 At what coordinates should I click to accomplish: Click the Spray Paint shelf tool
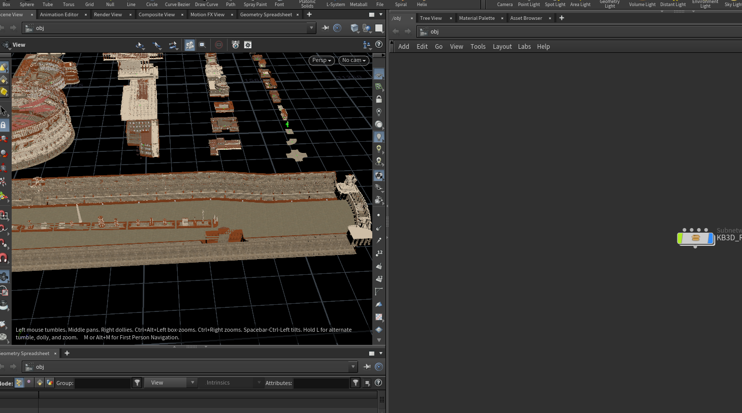pyautogui.click(x=255, y=4)
